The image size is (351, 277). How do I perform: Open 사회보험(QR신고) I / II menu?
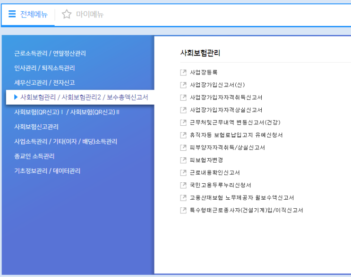coord(67,112)
